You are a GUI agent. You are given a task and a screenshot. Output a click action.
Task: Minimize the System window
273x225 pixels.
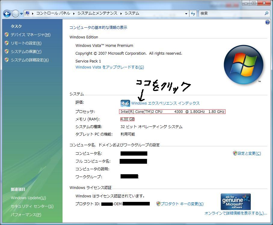[246, 3]
